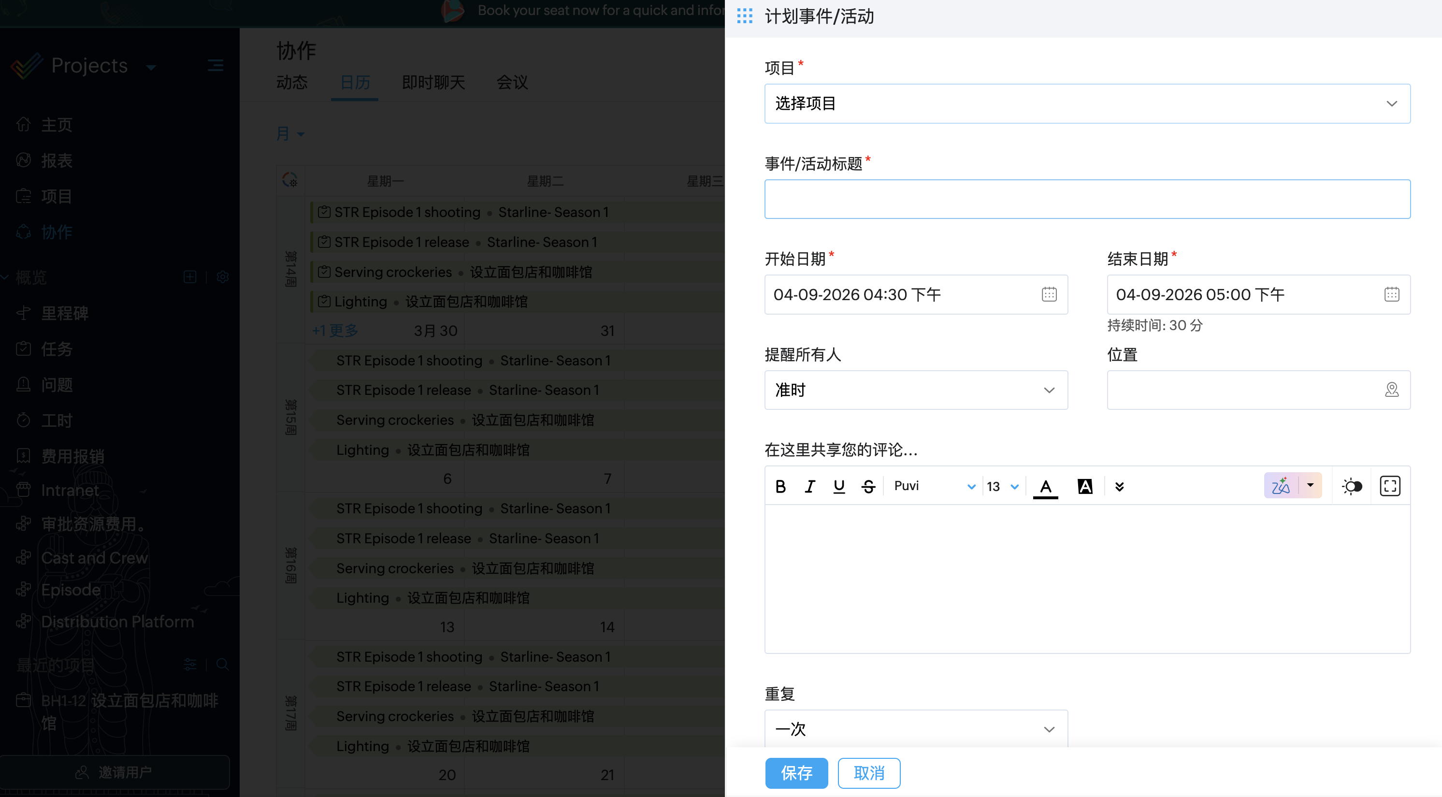Toggle italic formatting in comment editor
The height and width of the screenshot is (797, 1442).
[x=809, y=486]
